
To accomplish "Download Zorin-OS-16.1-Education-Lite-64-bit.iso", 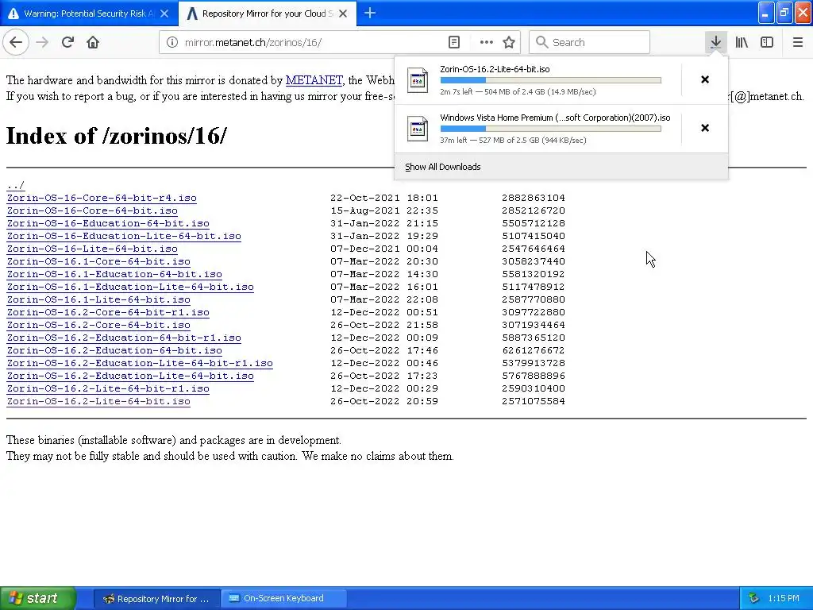I will pyautogui.click(x=130, y=287).
